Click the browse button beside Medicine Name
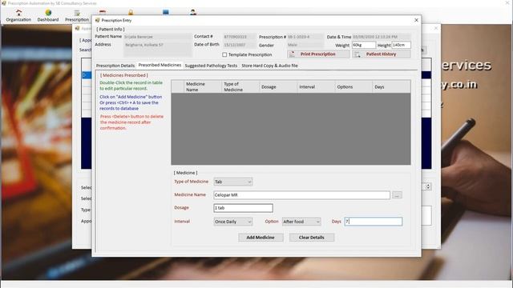Screen dimensions: 513x288 point(398,195)
